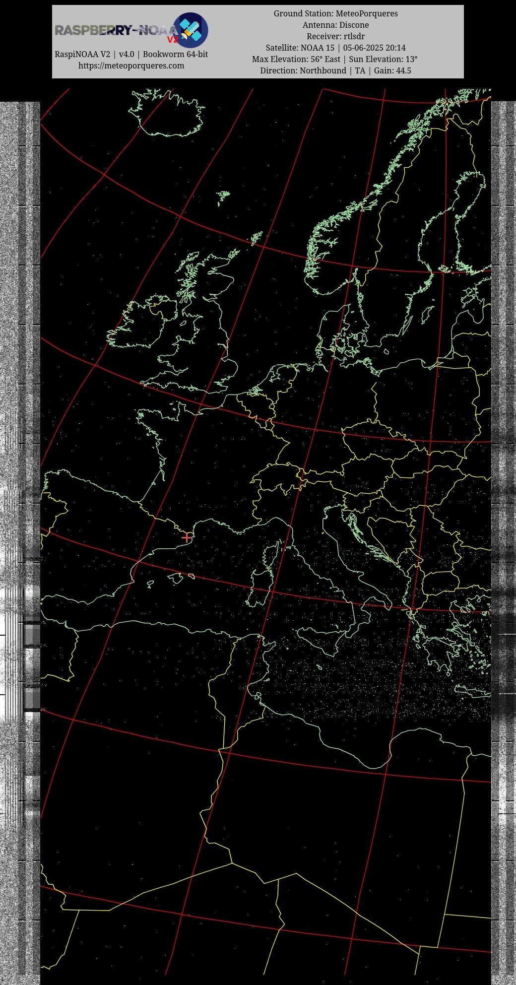
Task: Click the 'Antenna: Discone' line
Action: pyautogui.click(x=335, y=25)
